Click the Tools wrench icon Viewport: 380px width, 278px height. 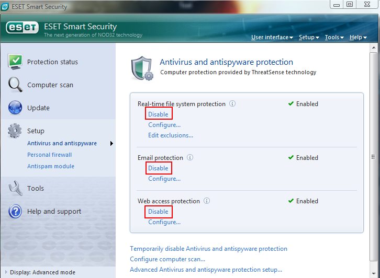coord(15,188)
